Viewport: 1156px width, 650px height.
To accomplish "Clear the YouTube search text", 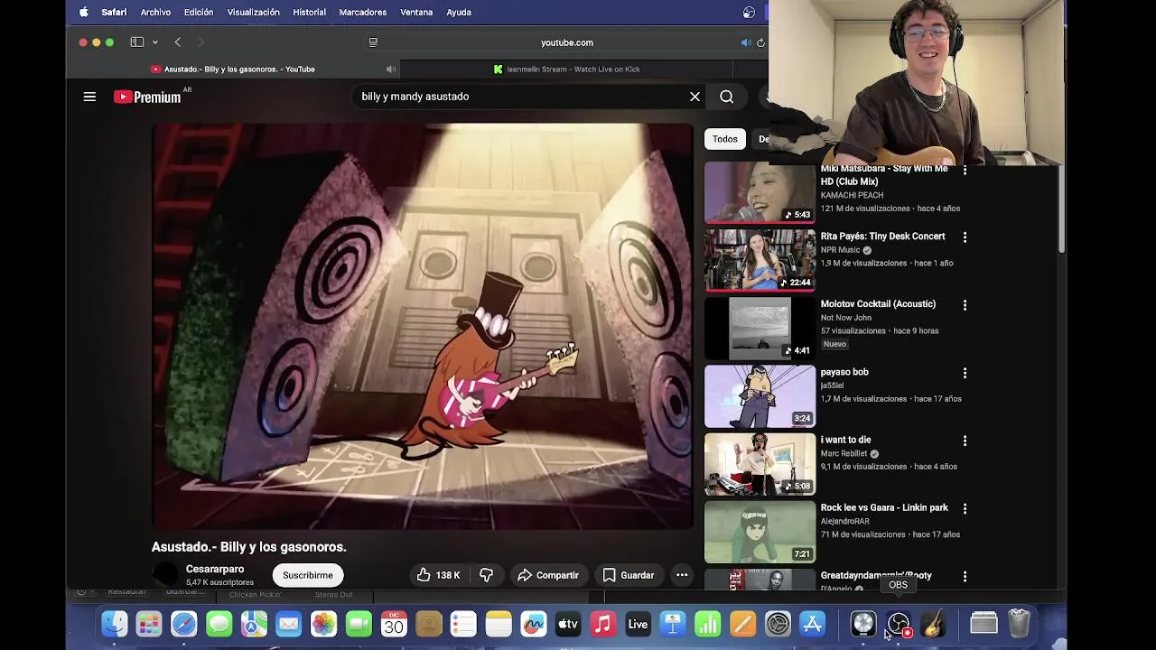I will [x=695, y=97].
